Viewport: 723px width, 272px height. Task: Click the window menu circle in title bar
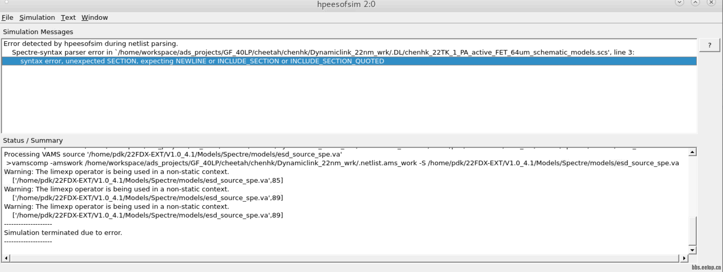click(x=6, y=2)
